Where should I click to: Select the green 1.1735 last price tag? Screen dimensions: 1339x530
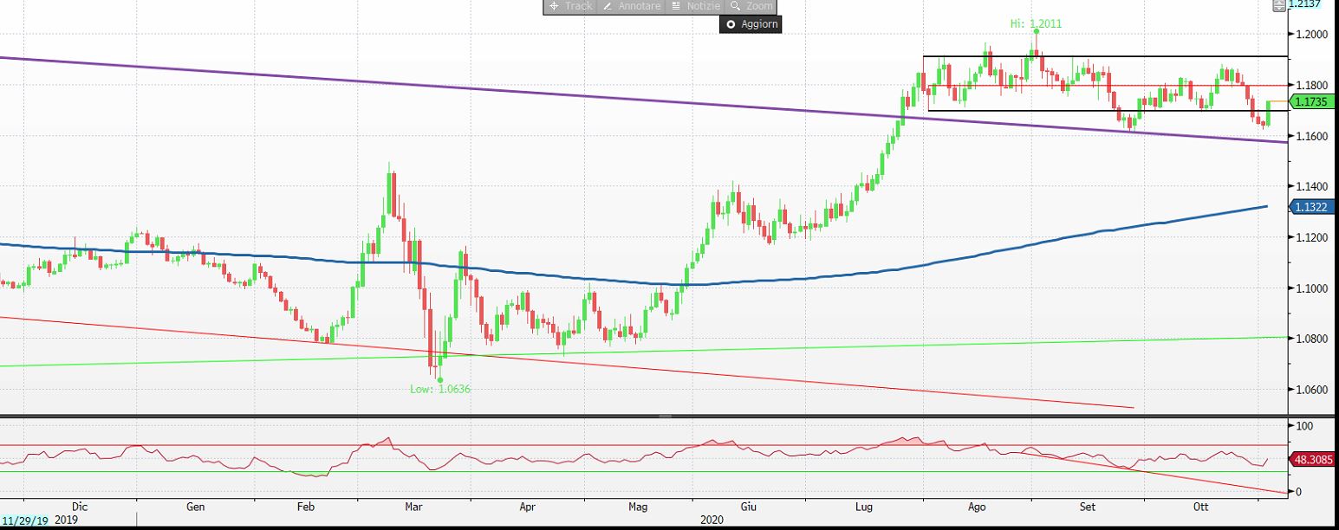(x=1314, y=103)
